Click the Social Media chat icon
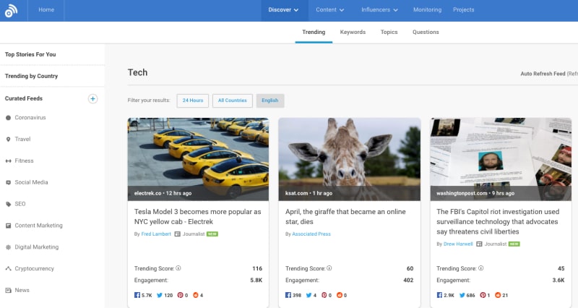 (x=8, y=183)
